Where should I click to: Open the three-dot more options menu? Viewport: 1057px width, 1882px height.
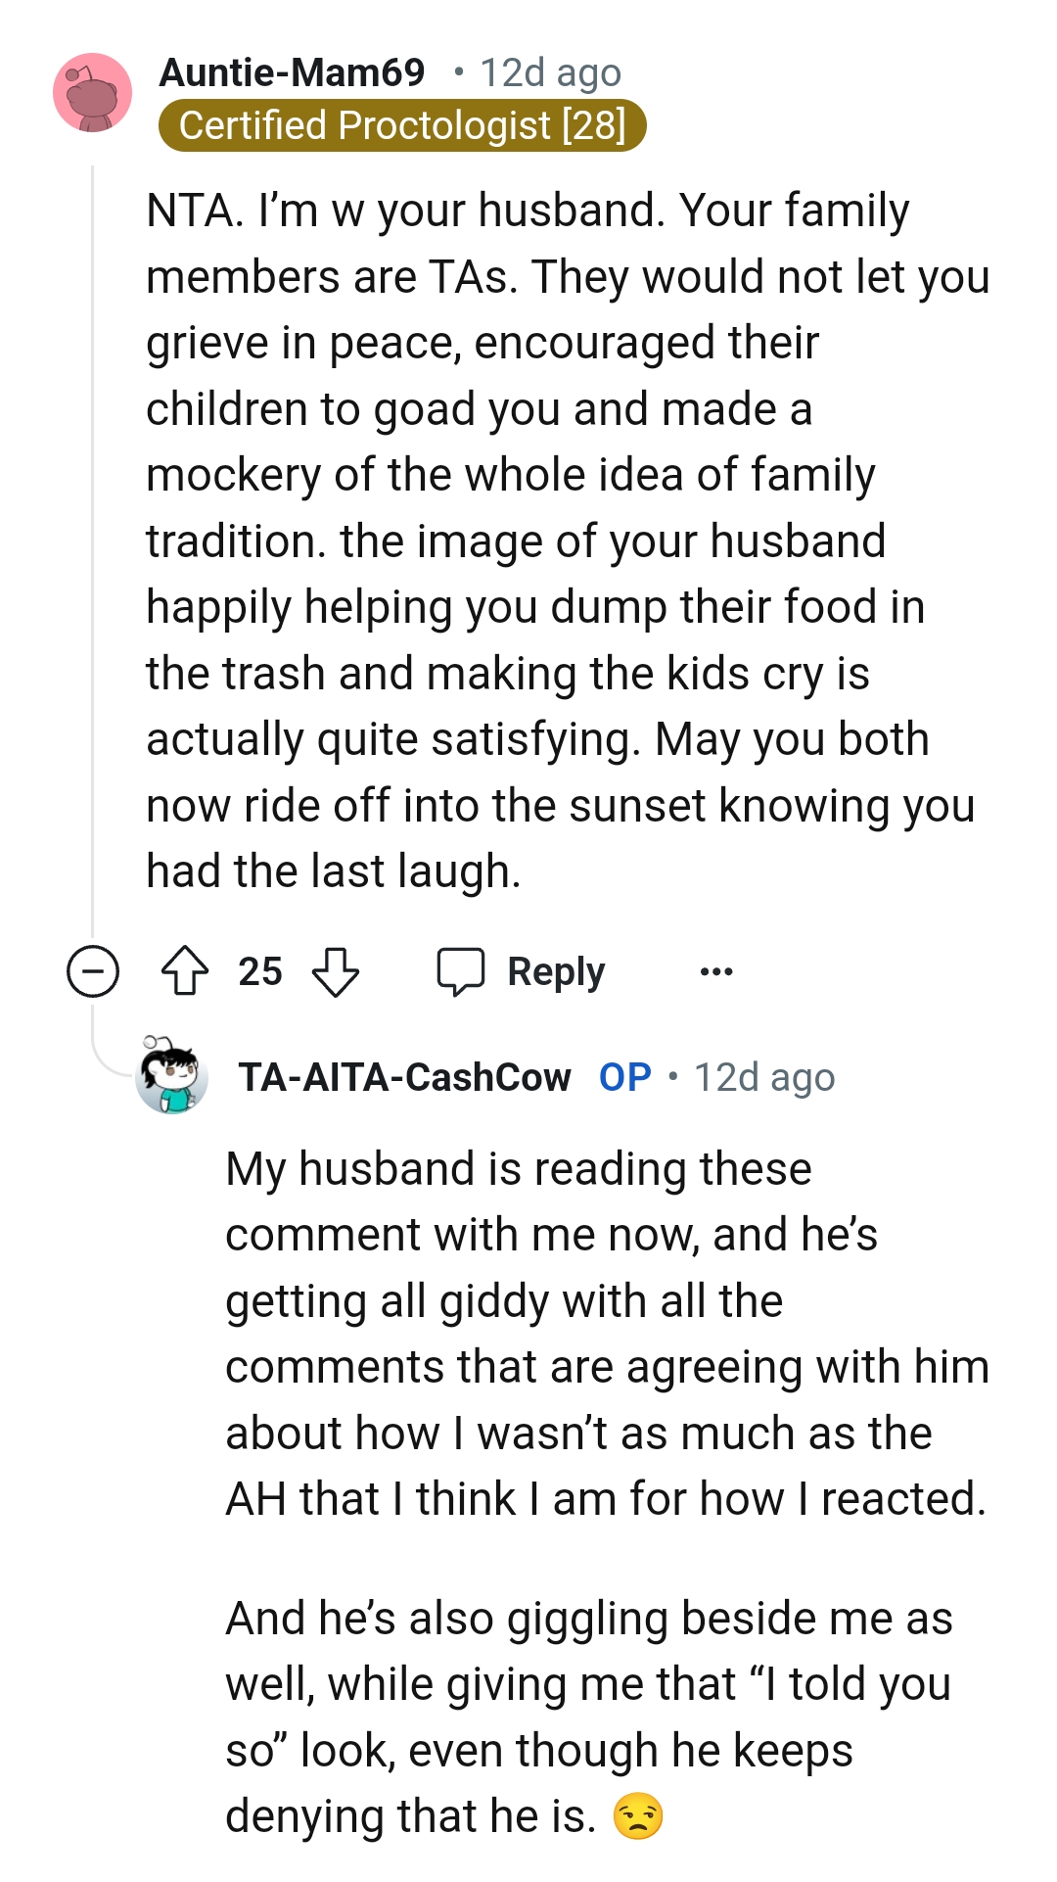(716, 971)
